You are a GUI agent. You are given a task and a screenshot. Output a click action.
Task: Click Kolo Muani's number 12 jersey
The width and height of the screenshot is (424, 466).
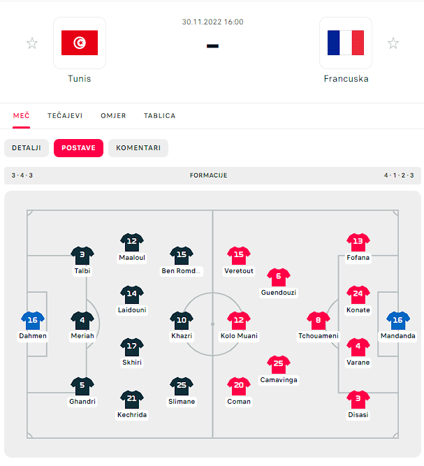(x=239, y=321)
